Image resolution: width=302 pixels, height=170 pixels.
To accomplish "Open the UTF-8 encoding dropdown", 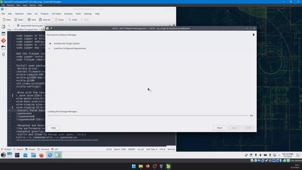I will (162, 149).
